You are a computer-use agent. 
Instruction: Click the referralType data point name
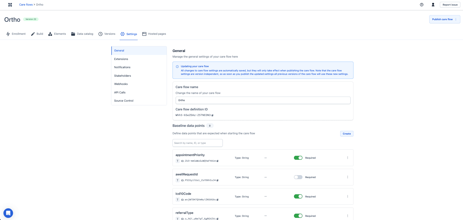(x=184, y=213)
